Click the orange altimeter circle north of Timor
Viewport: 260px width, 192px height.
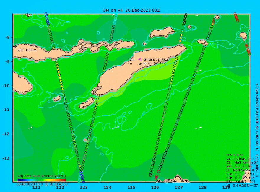pos(180,41)
